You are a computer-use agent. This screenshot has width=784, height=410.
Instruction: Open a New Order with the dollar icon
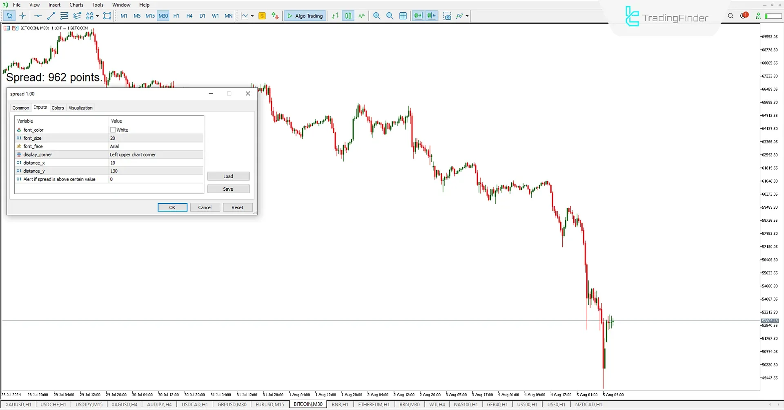click(x=262, y=16)
